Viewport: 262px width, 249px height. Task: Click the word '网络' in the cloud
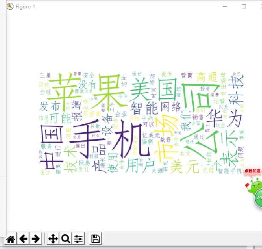171,107
